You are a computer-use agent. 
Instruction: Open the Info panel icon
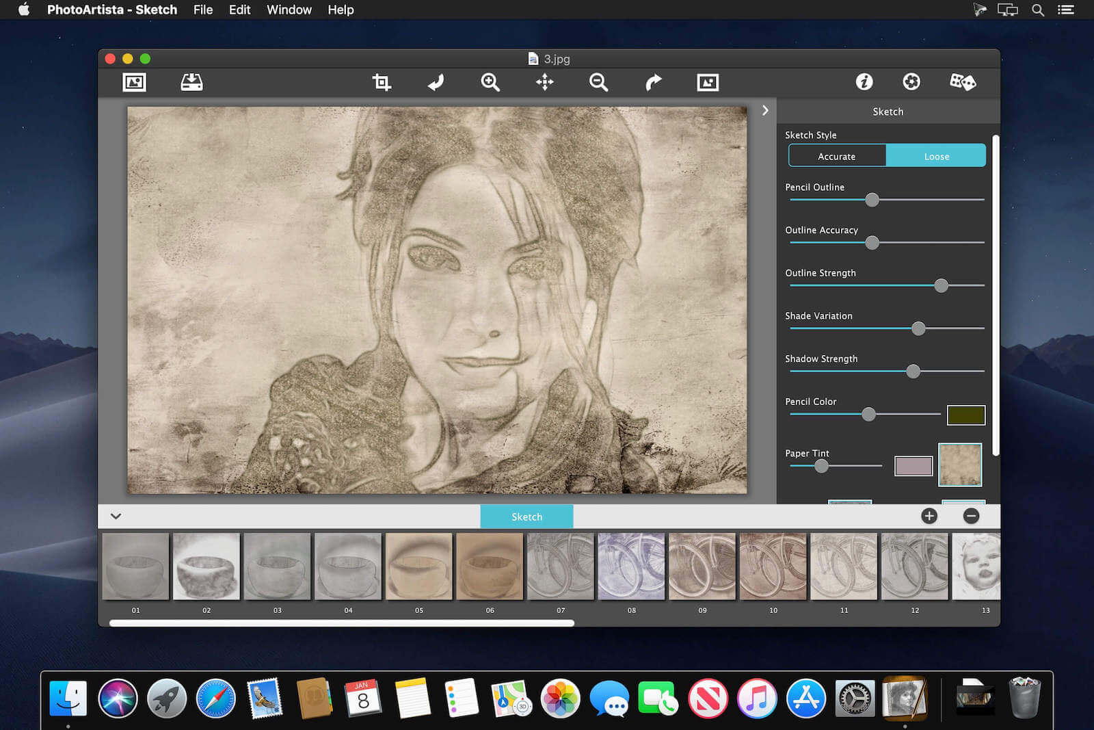click(864, 82)
